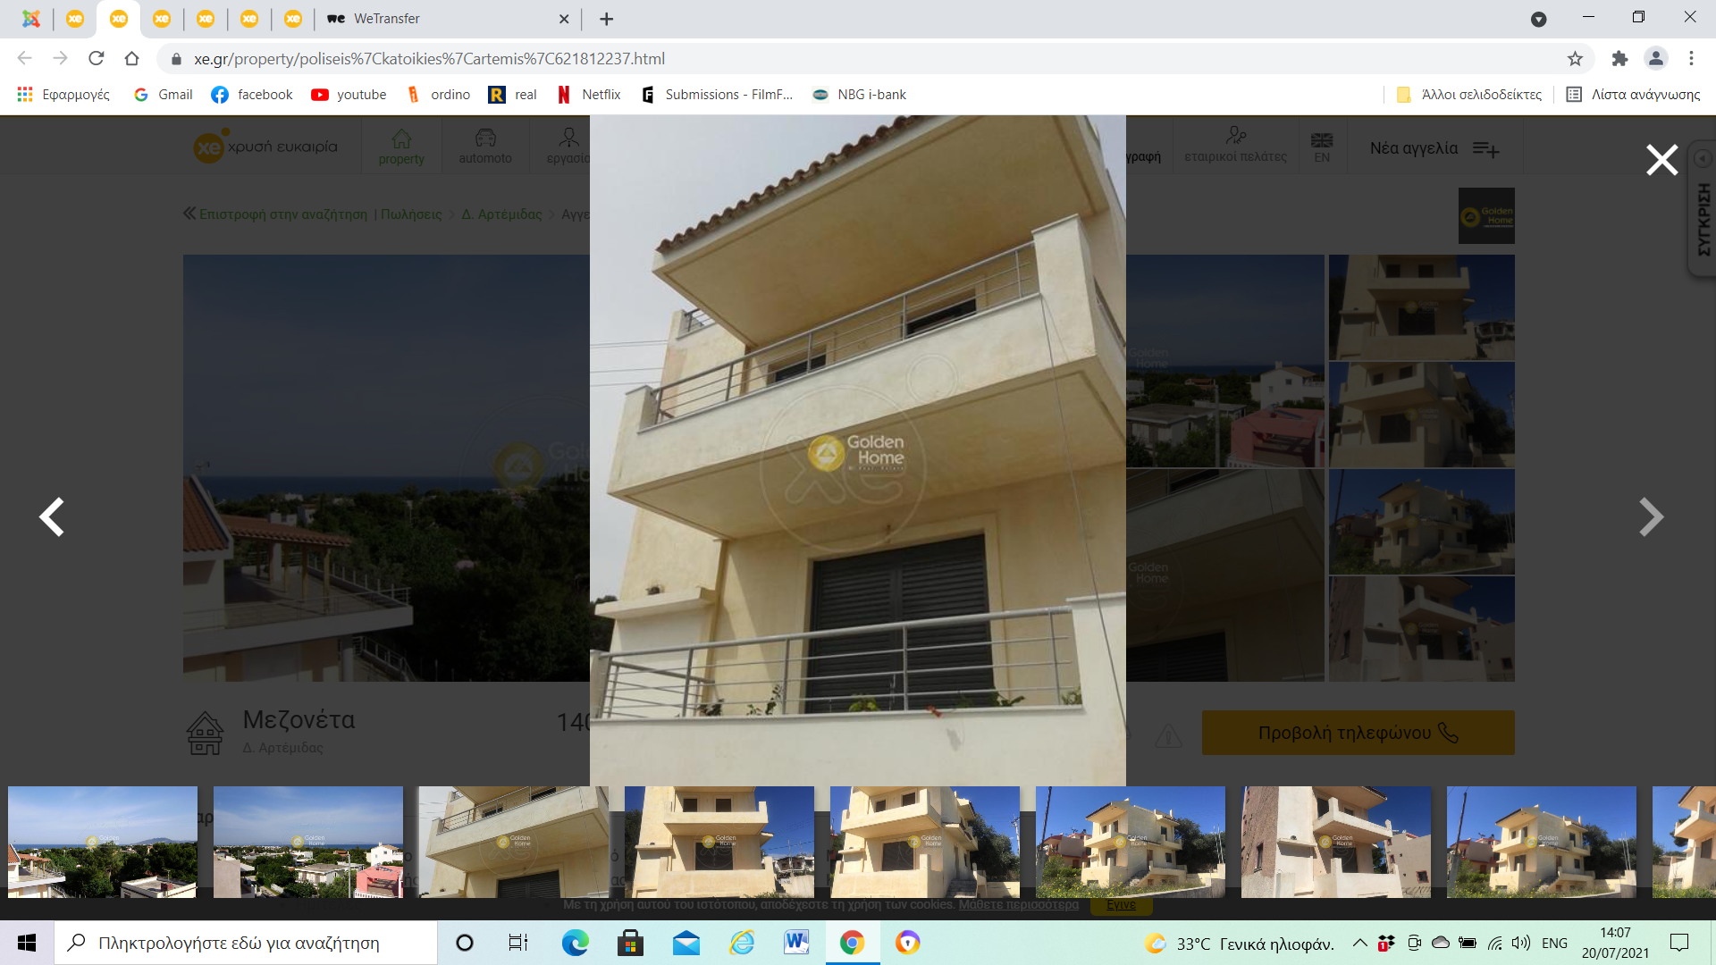Go to previous photo with left arrow
The height and width of the screenshot is (965, 1716).
pos(52,516)
